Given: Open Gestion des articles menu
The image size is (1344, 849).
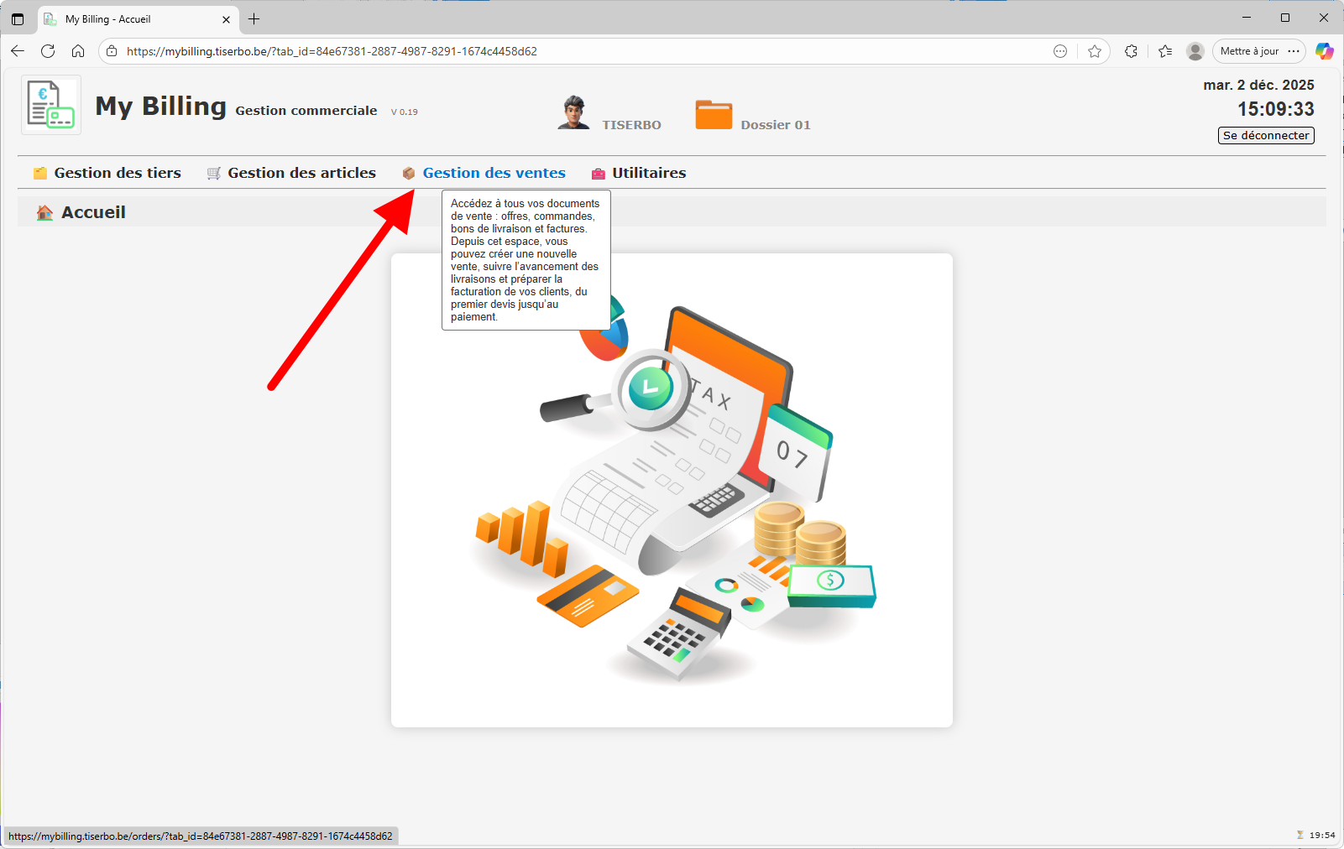Looking at the screenshot, I should pos(301,173).
